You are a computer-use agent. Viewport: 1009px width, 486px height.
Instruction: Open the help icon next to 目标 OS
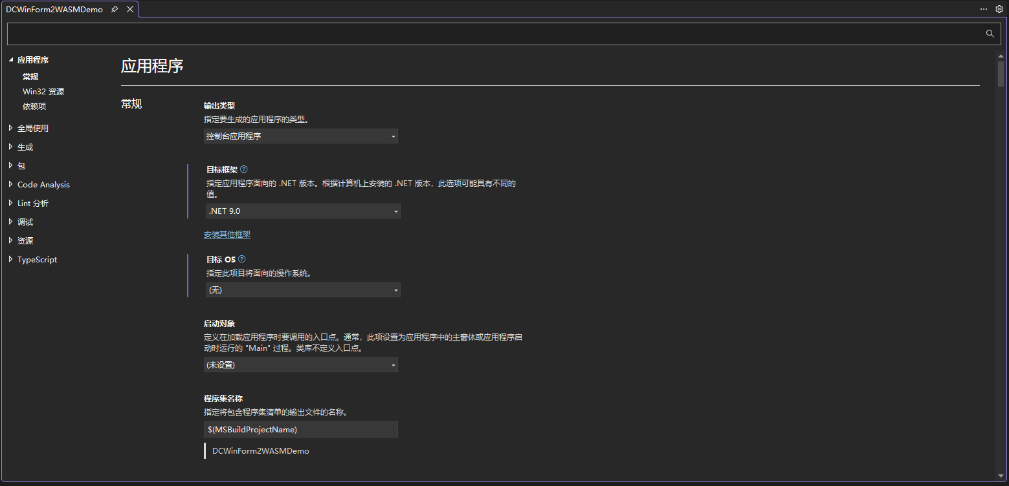click(241, 259)
